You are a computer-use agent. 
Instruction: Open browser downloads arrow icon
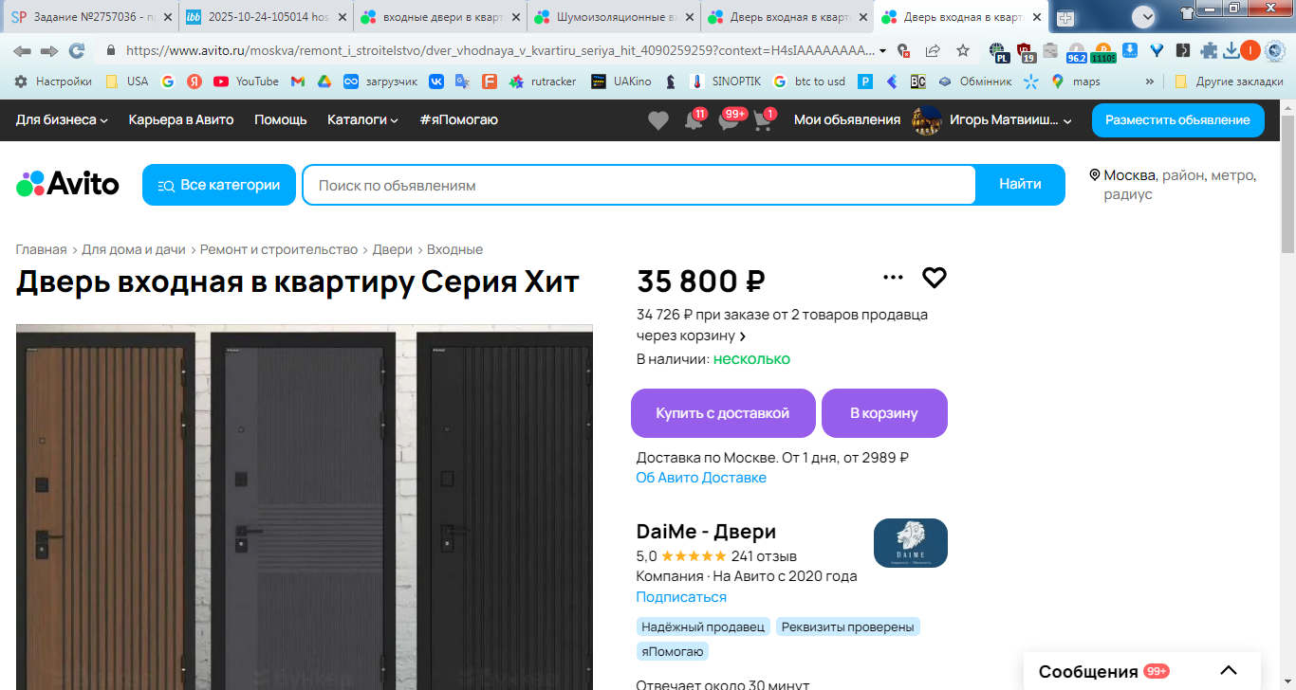1231,51
